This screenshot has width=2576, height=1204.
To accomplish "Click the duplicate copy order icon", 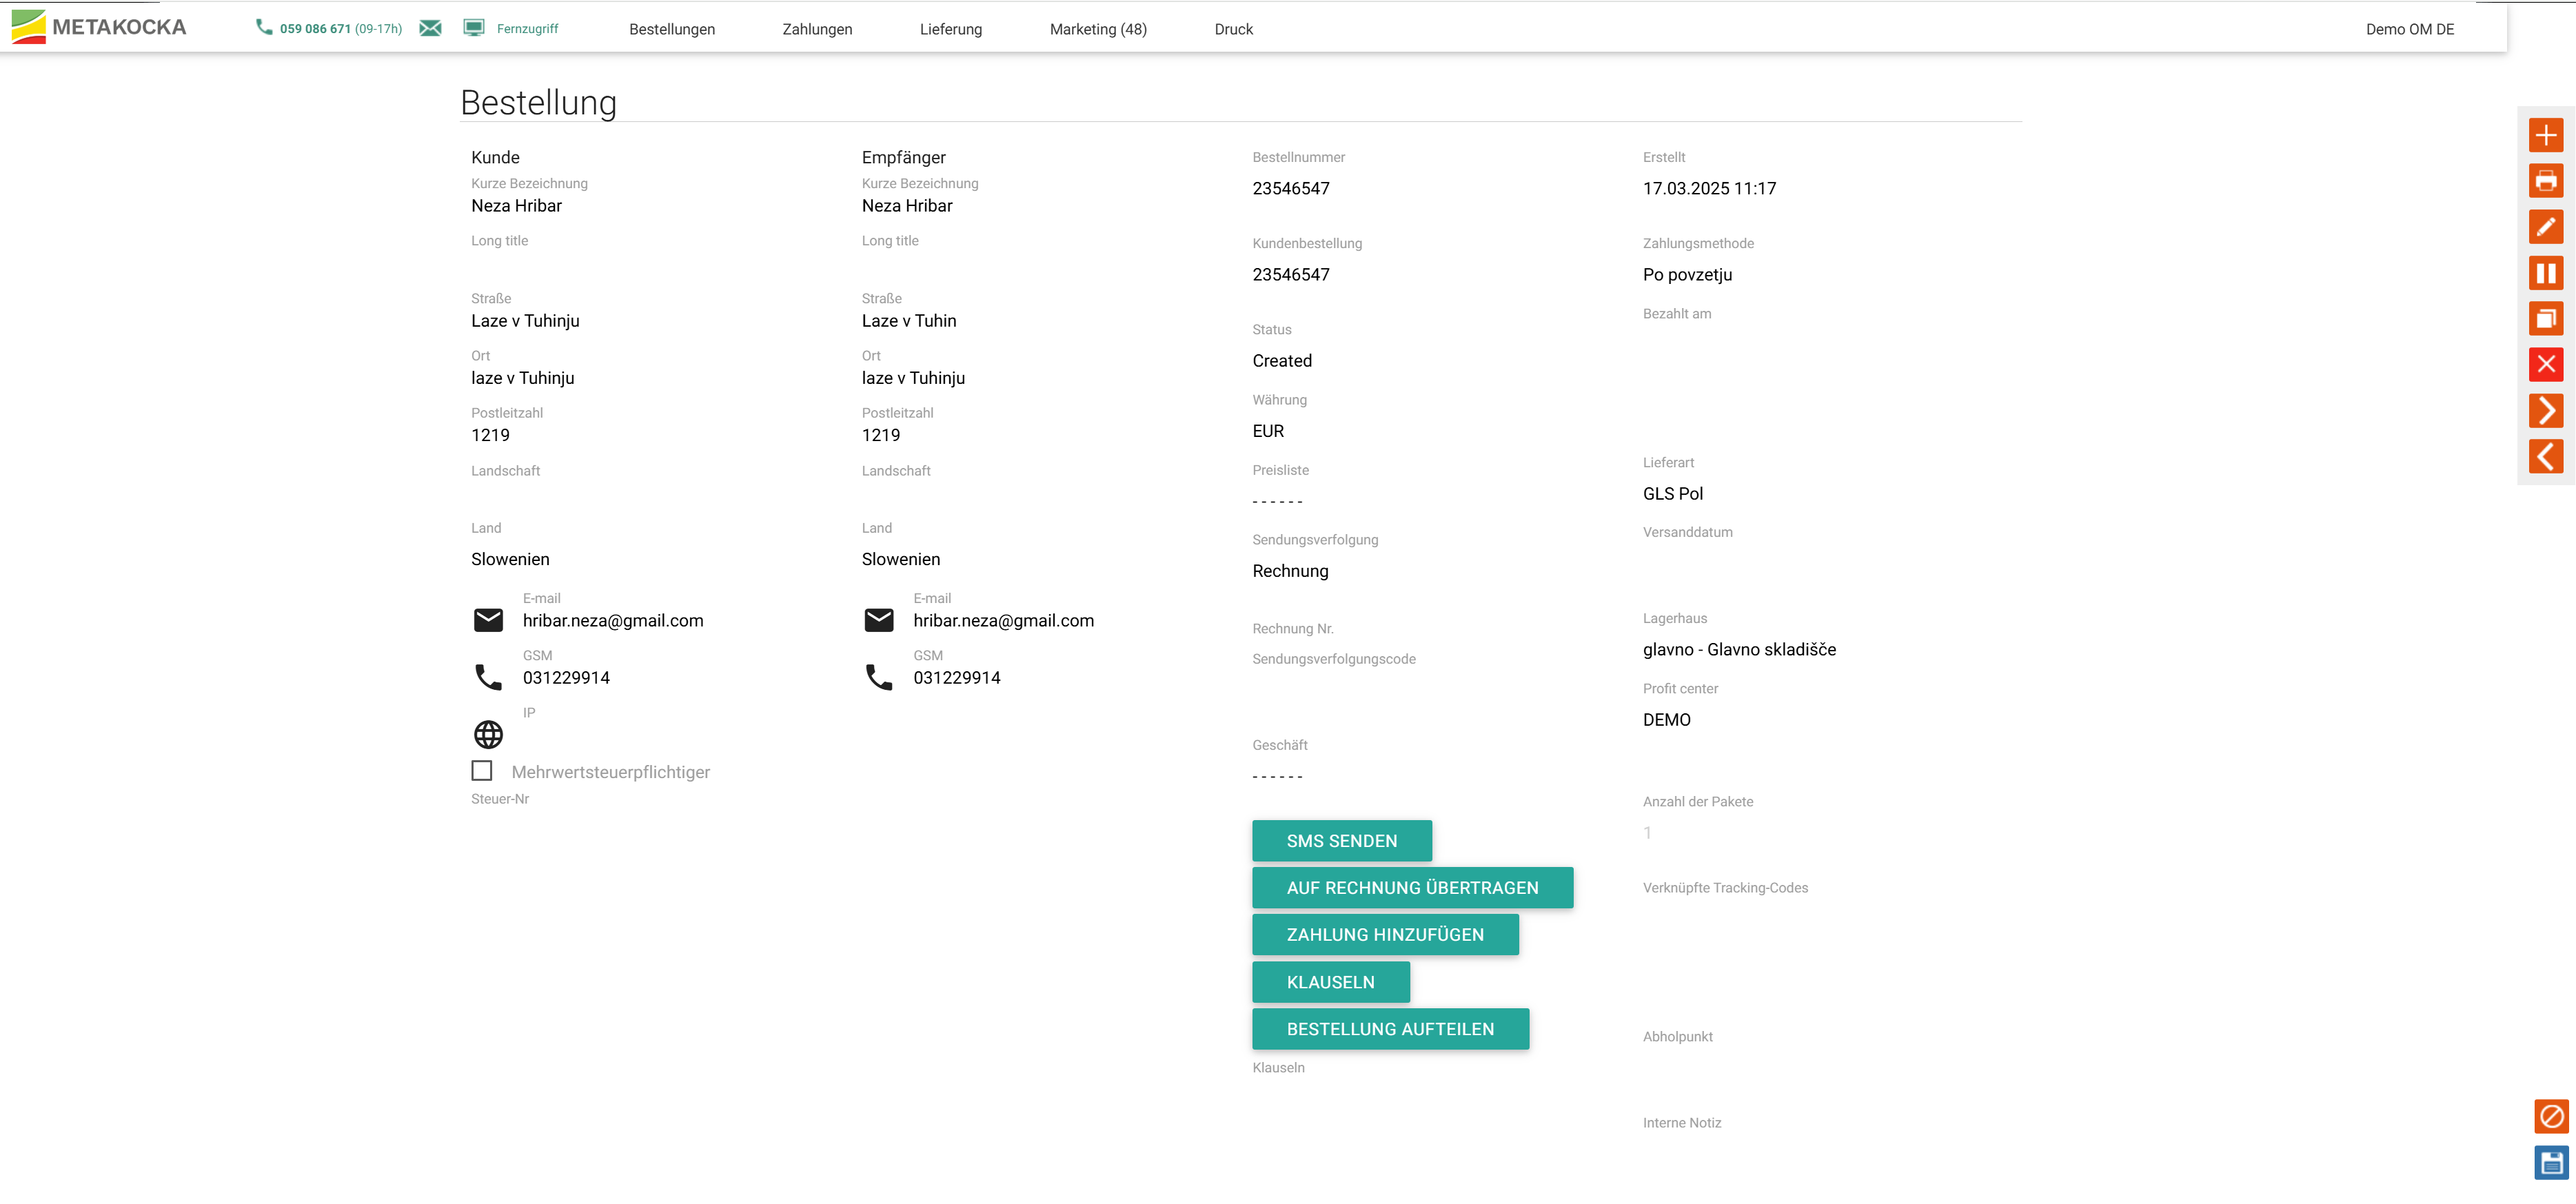I will coord(2545,319).
